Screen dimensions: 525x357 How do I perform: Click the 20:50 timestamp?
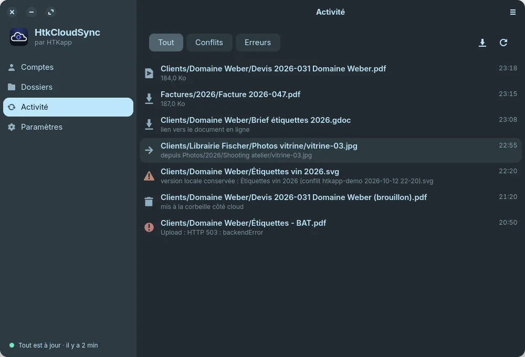[x=508, y=223]
